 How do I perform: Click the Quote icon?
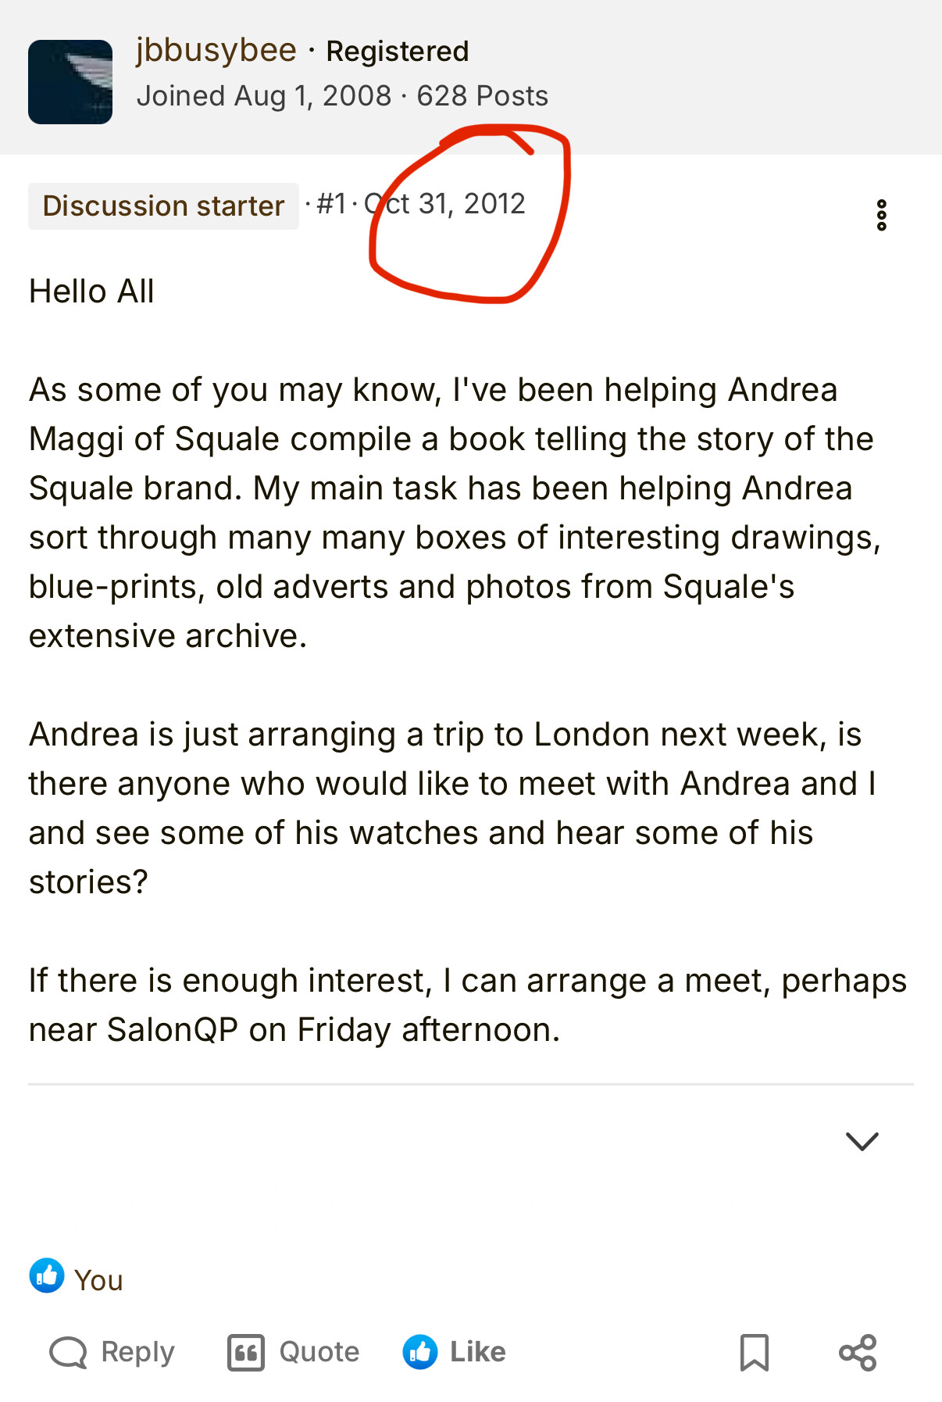pos(246,1352)
